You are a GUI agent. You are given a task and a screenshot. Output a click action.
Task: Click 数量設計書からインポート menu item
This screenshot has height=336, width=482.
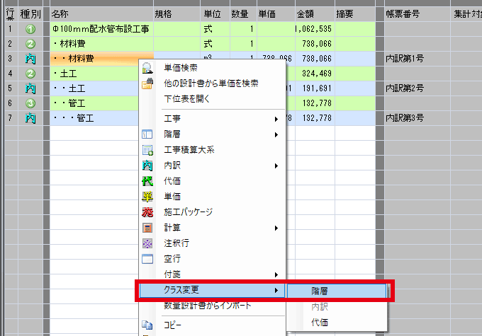coord(206,306)
